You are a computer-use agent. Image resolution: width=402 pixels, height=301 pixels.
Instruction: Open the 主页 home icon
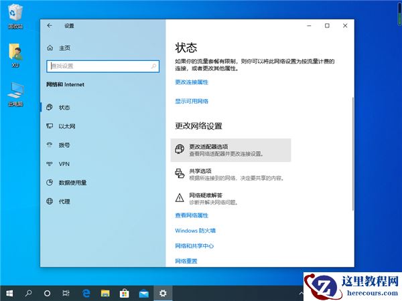pos(50,48)
